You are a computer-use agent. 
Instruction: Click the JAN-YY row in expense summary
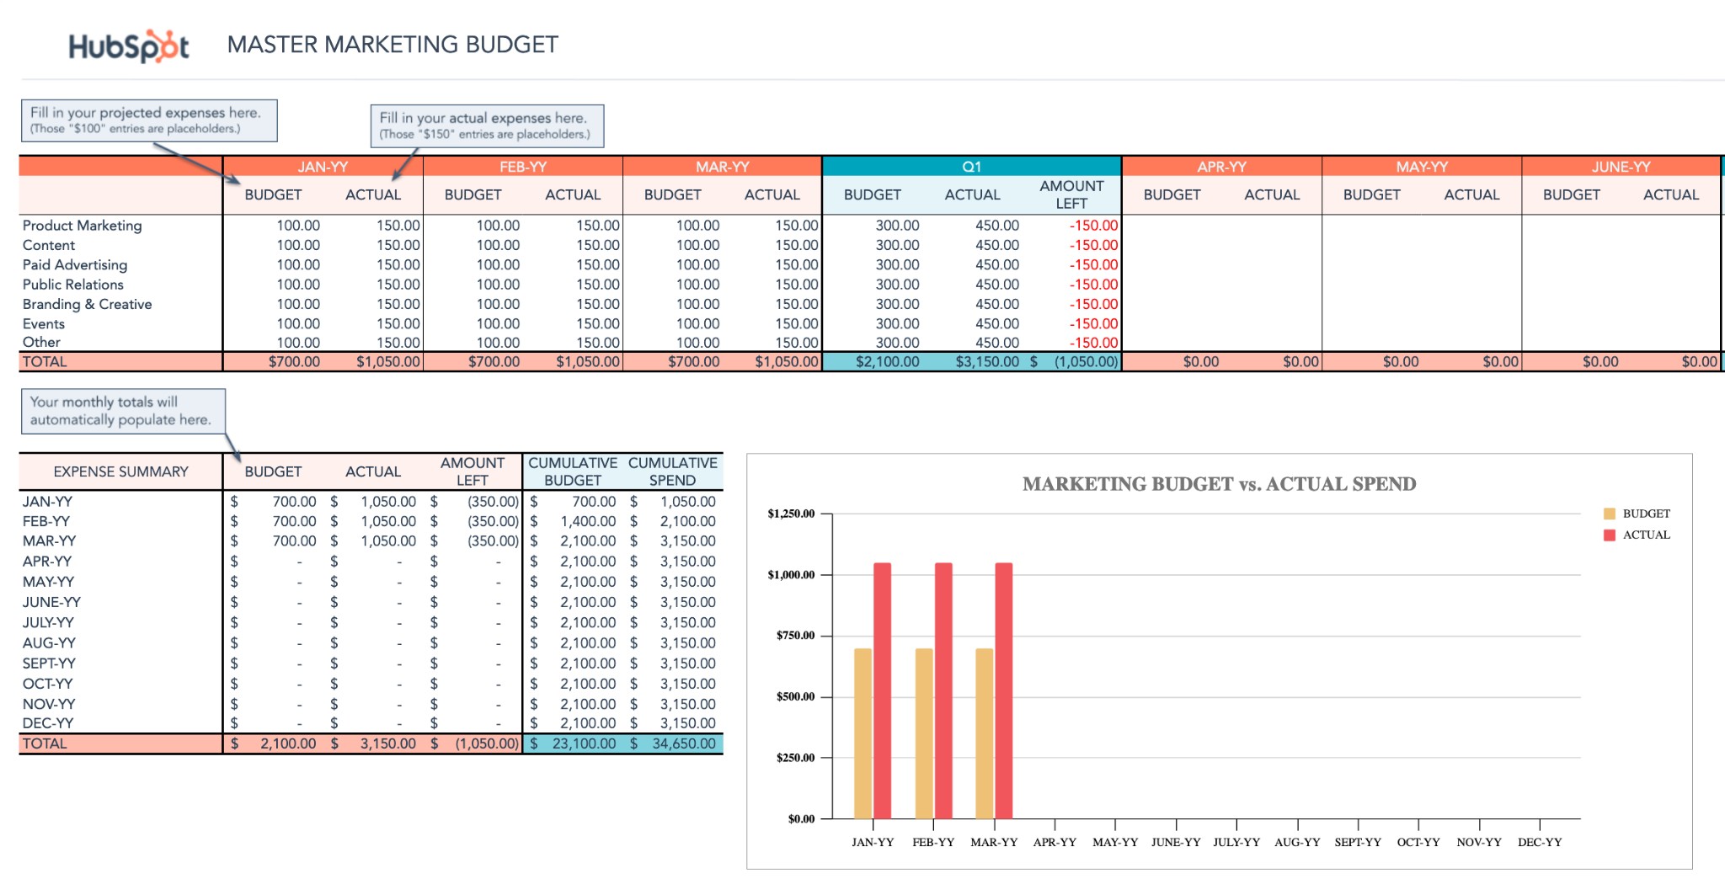371,502
